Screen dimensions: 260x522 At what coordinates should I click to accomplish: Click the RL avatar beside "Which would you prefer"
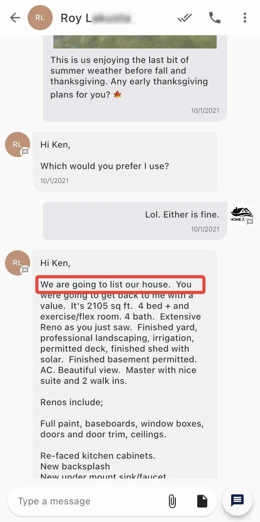18,145
